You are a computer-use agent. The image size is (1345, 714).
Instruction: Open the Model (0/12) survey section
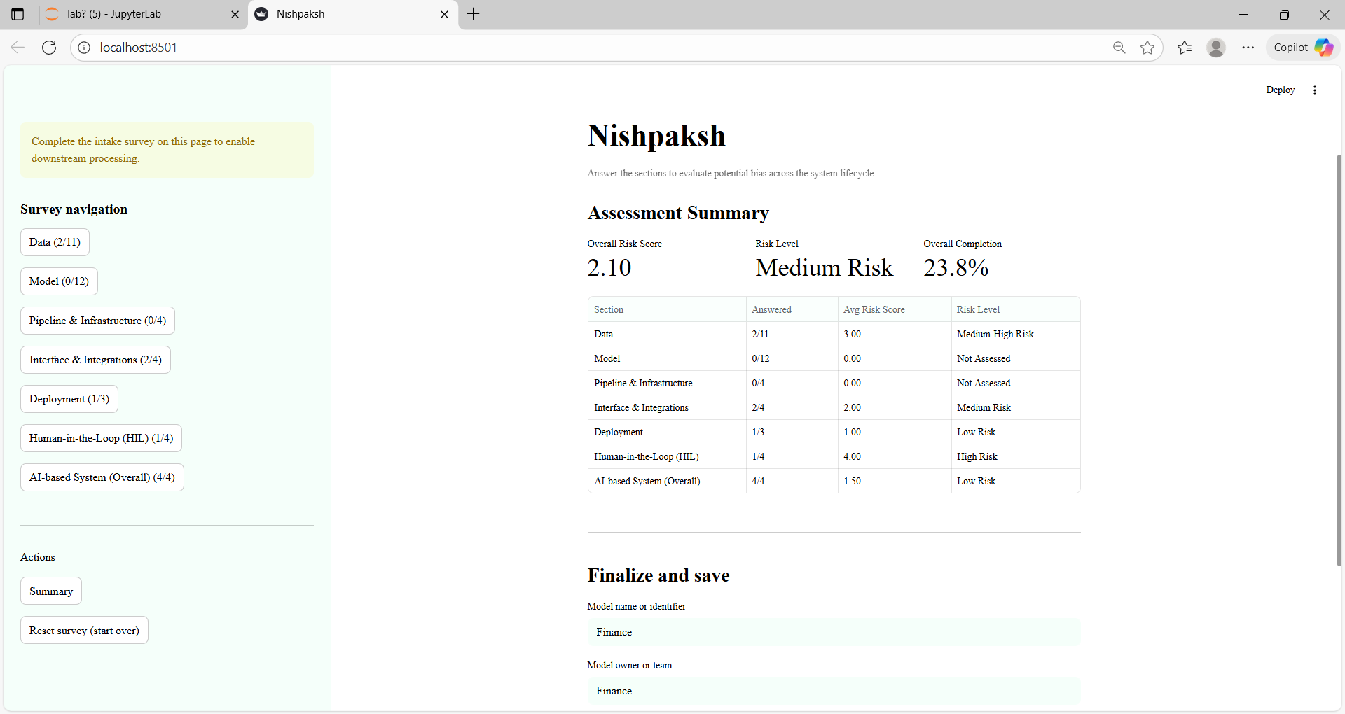[x=59, y=281]
